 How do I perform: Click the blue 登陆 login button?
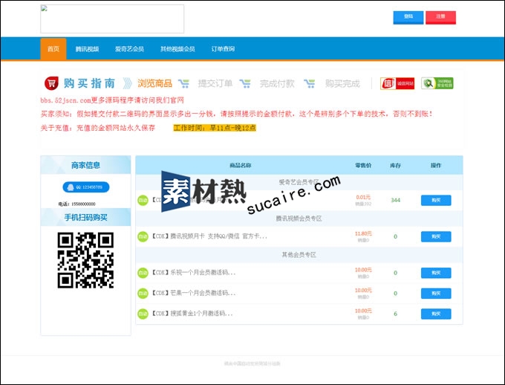(408, 17)
